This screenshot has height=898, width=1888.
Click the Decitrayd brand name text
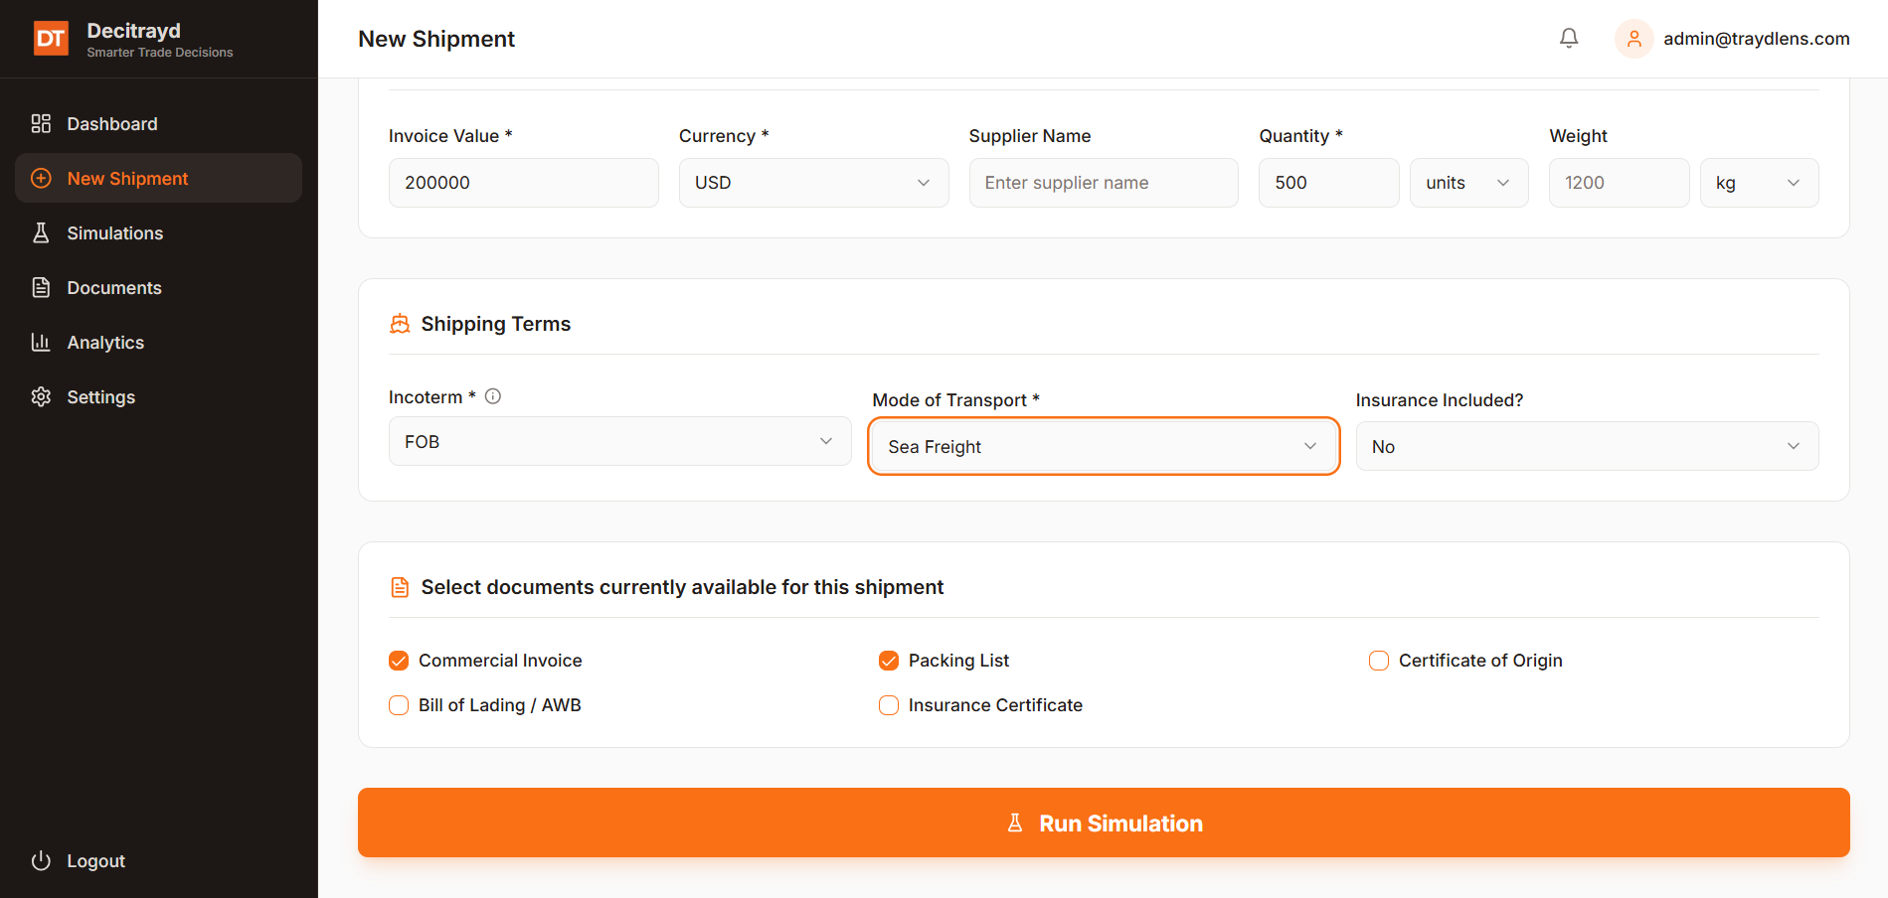[133, 31]
